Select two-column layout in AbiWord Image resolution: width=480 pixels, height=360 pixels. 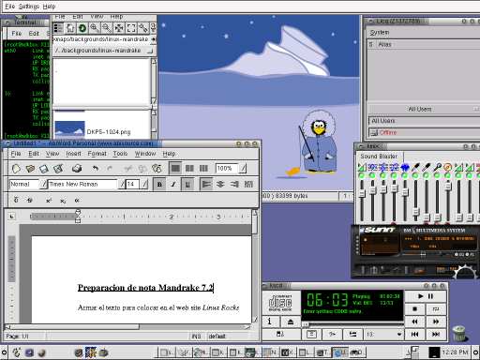(189, 169)
